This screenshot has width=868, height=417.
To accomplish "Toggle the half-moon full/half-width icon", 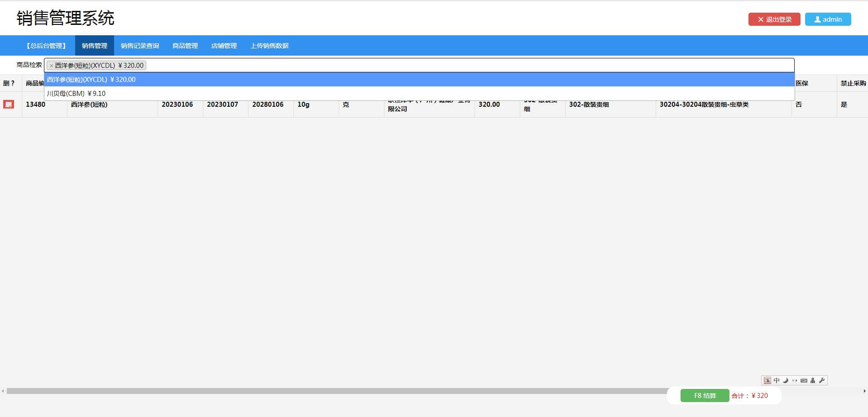I will point(786,380).
